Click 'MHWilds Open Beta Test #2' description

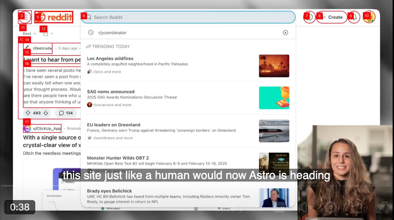tap(157, 163)
